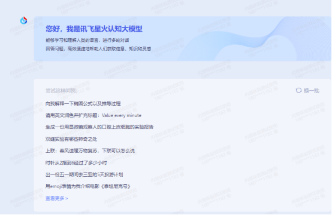Choose the 'Value every minute' English polishing prompt
The image size is (332, 215).
tap(93, 115)
